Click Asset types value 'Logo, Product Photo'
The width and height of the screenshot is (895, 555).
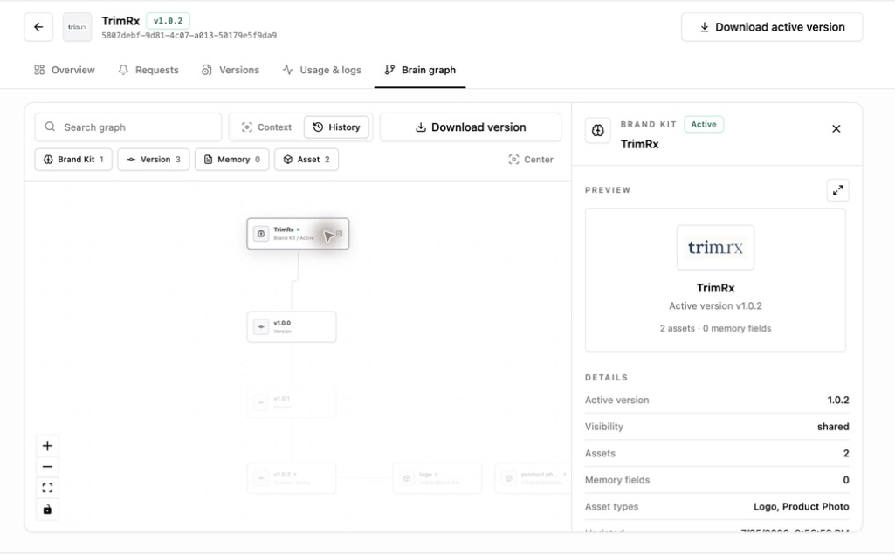pyautogui.click(x=801, y=506)
